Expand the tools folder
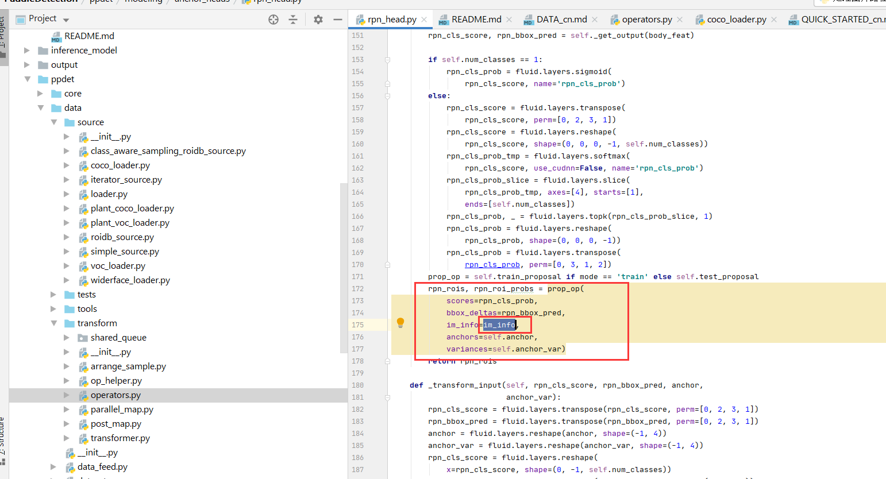886x479 pixels. tap(53, 309)
